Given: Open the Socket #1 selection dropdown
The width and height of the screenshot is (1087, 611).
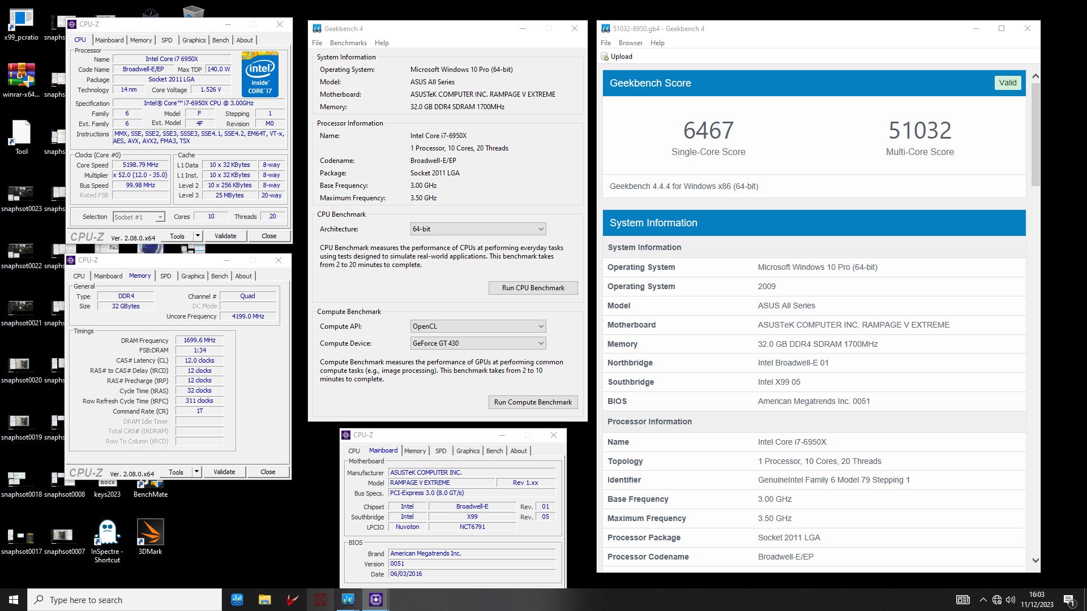Looking at the screenshot, I should (139, 217).
